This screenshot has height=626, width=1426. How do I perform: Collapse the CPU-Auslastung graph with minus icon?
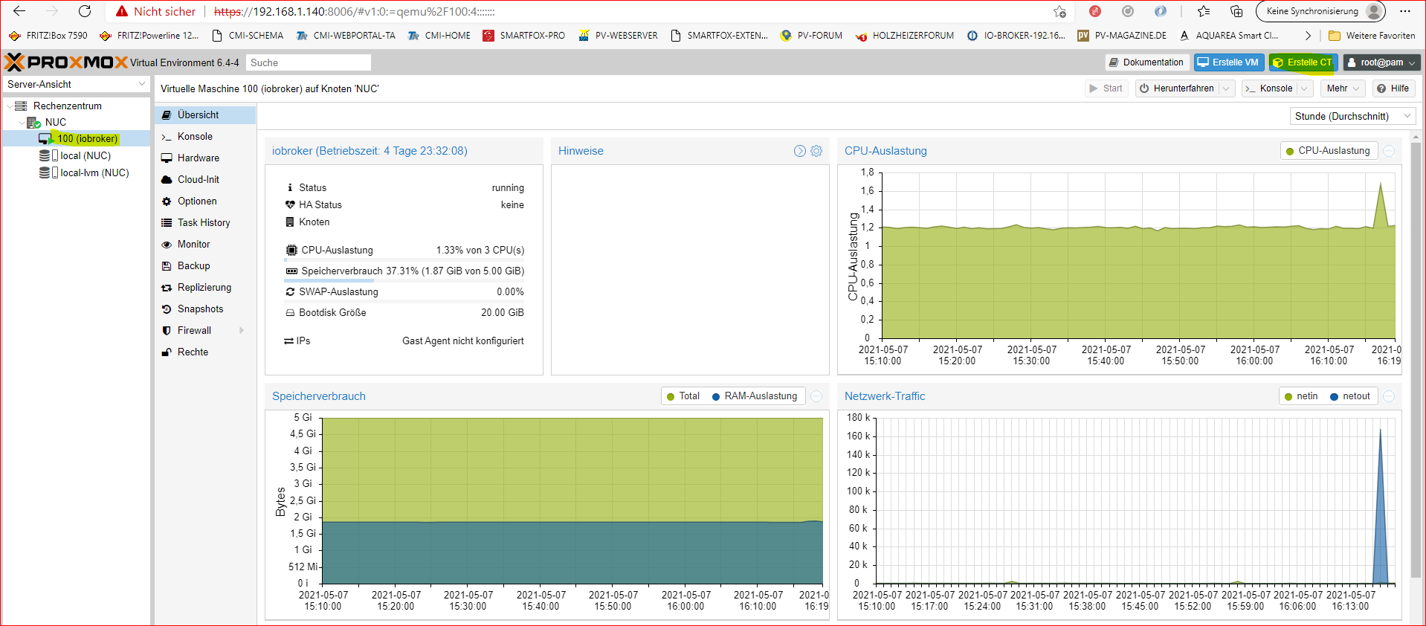point(1389,151)
